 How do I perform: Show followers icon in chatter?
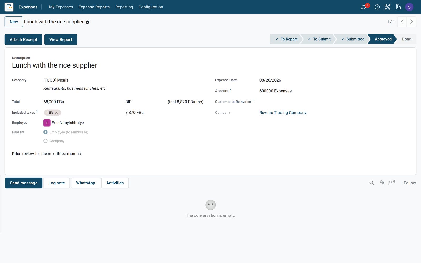pos(392,183)
